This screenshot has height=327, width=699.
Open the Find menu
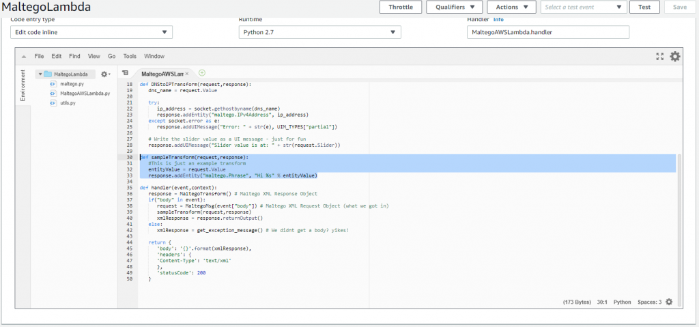[74, 56]
